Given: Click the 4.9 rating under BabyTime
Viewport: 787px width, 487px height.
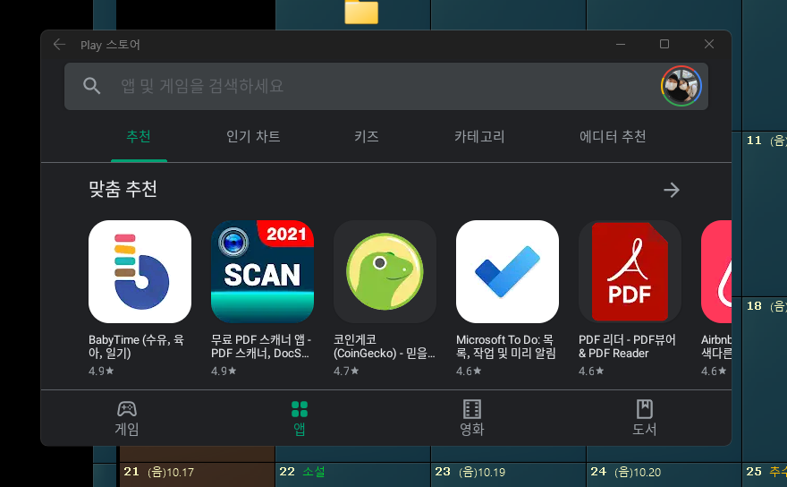Looking at the screenshot, I should pyautogui.click(x=101, y=371).
